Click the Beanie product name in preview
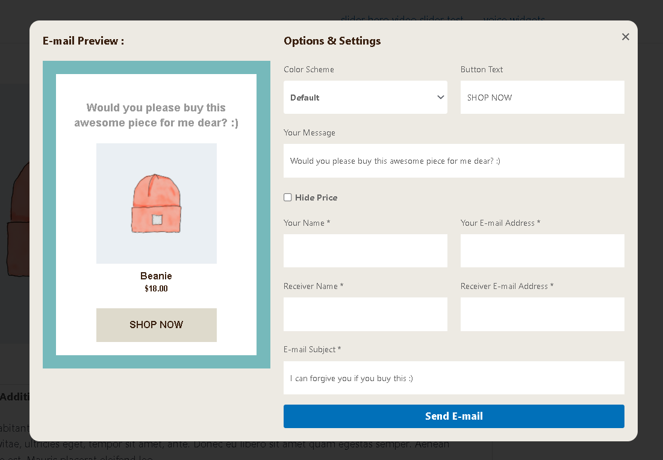The image size is (663, 460). [x=156, y=276]
